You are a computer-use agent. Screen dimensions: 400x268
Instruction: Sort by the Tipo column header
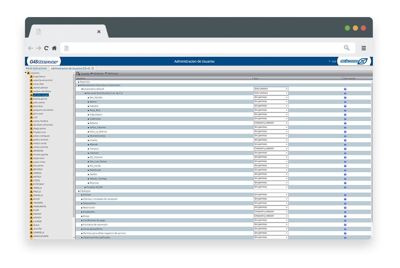point(297,78)
